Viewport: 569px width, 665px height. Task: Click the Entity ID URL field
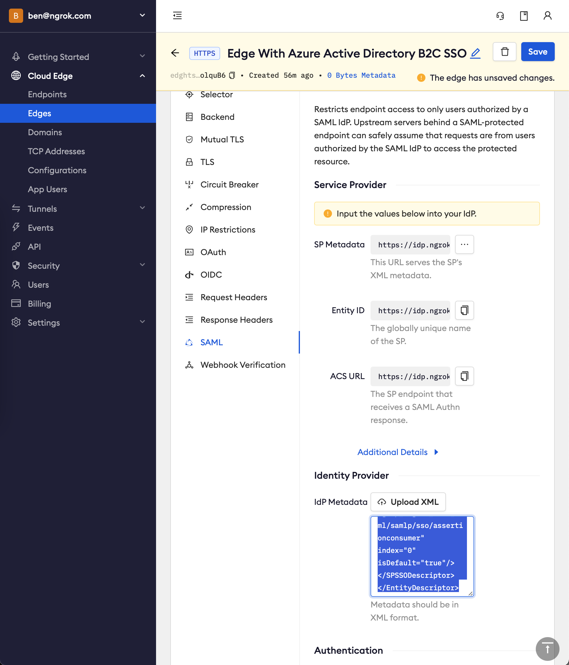(410, 310)
